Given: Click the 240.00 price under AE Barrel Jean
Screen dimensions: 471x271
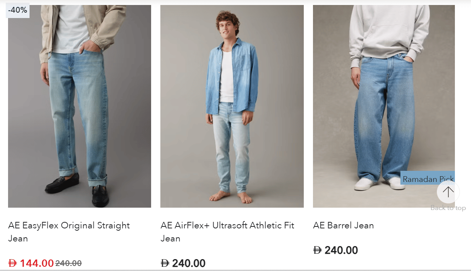Looking at the screenshot, I should click(x=341, y=251).
